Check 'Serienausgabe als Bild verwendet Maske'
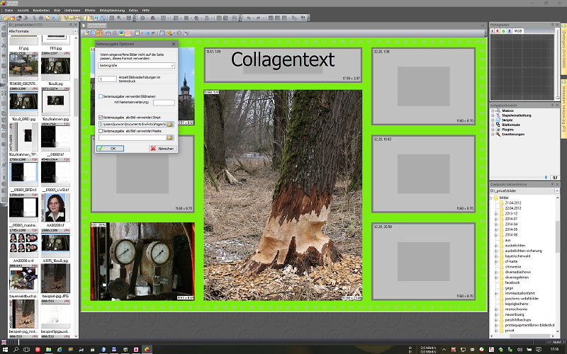 pyautogui.click(x=101, y=131)
